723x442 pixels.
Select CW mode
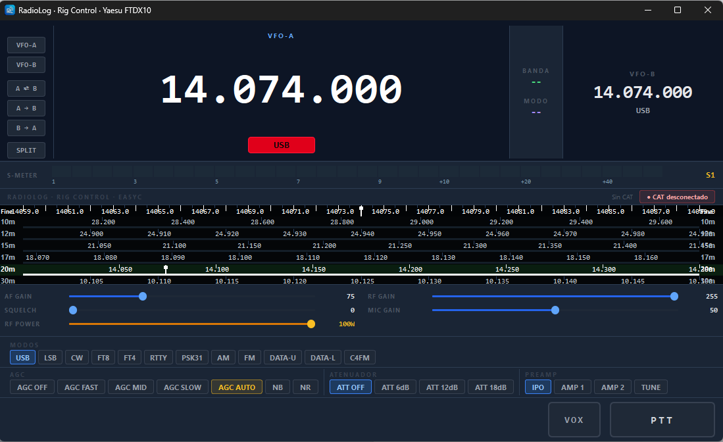(x=77, y=358)
